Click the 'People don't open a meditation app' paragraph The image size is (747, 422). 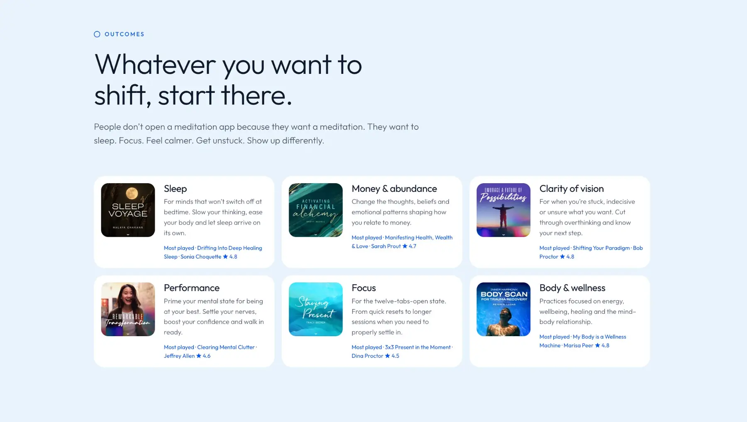(256, 133)
